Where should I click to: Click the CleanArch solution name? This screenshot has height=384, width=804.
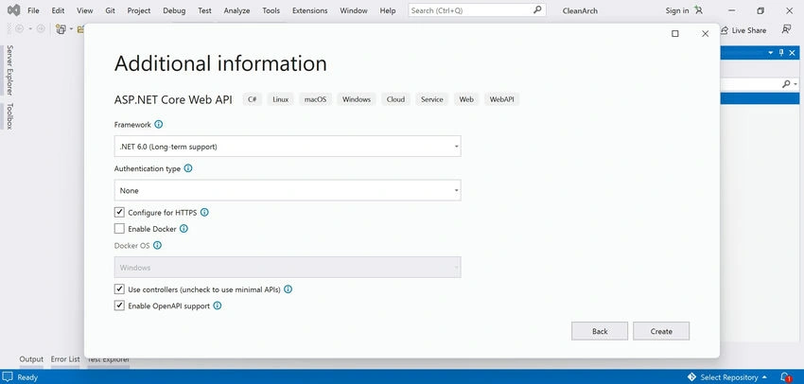(x=580, y=10)
